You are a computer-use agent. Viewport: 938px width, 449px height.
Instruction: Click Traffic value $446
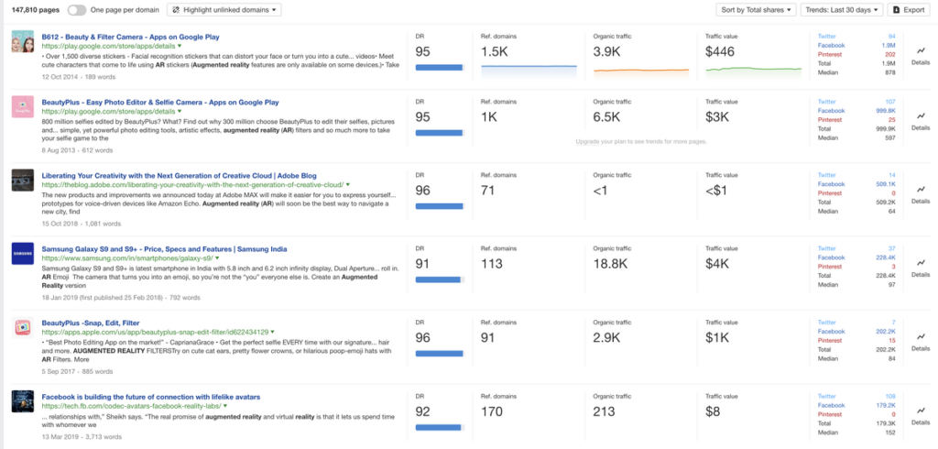click(720, 52)
